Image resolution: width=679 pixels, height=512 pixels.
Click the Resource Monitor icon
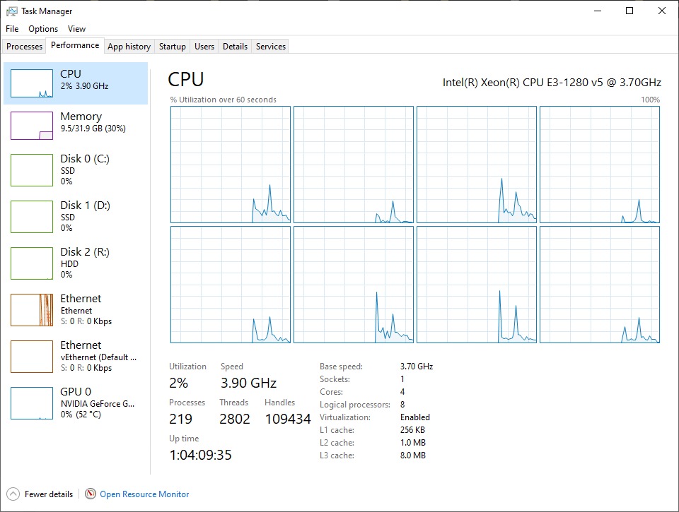coord(91,494)
